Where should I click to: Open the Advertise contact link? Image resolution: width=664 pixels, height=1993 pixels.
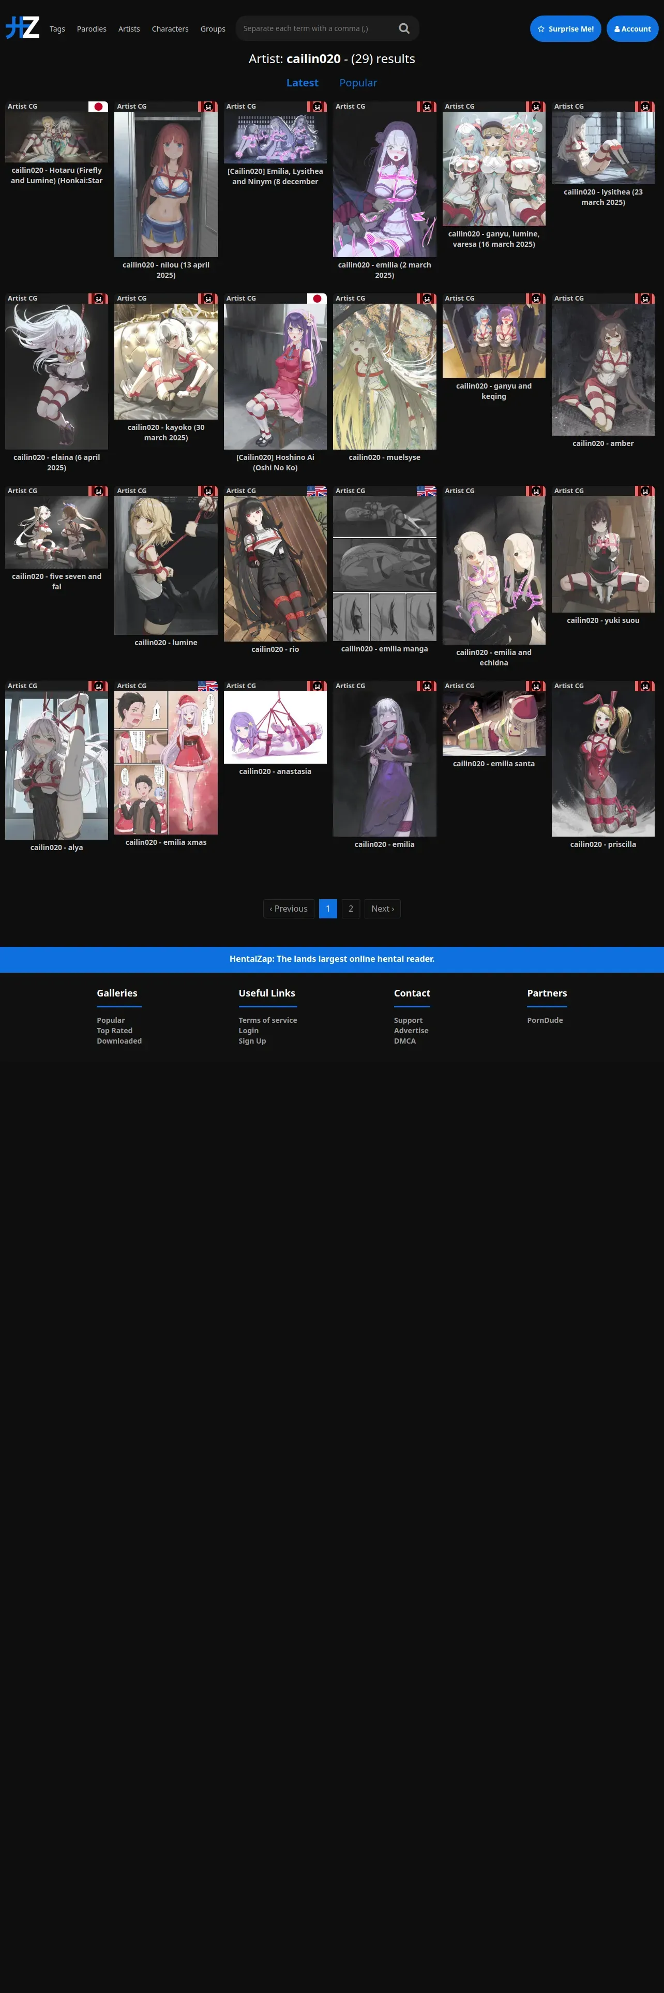click(x=411, y=1031)
